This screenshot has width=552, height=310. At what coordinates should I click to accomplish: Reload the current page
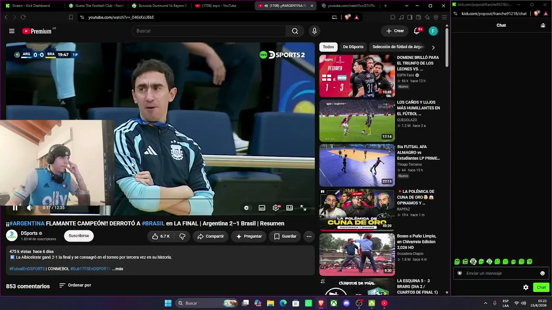point(23,17)
